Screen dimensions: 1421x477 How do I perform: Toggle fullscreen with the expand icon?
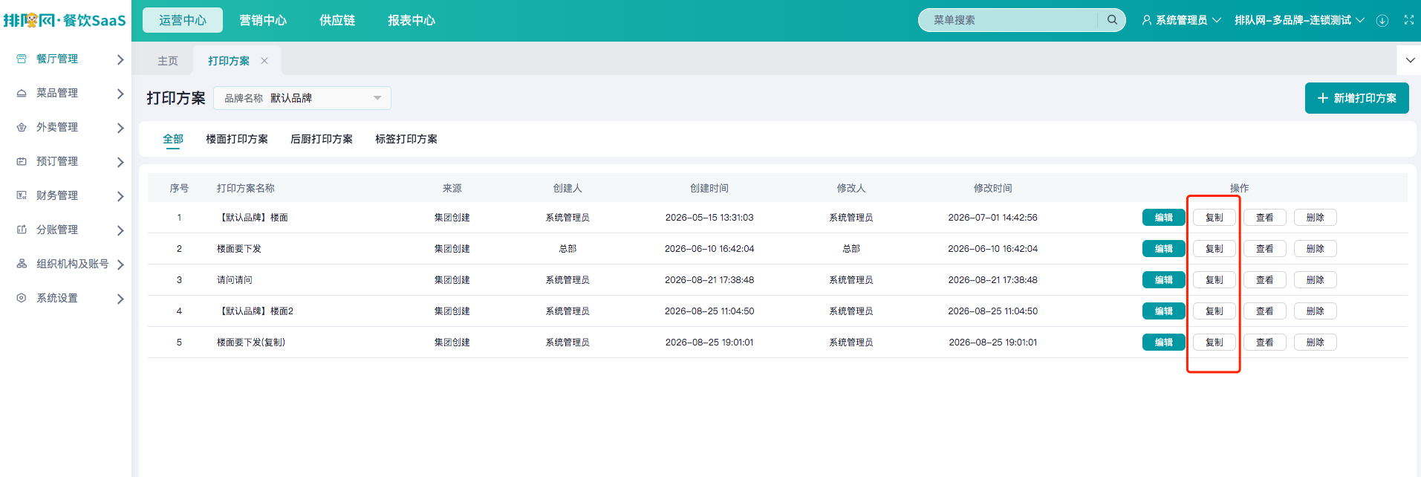1409,20
